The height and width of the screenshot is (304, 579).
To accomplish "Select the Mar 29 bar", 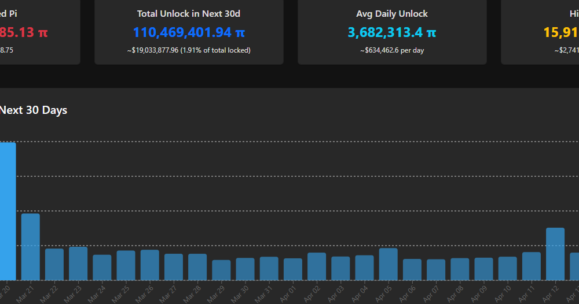I will [221, 270].
